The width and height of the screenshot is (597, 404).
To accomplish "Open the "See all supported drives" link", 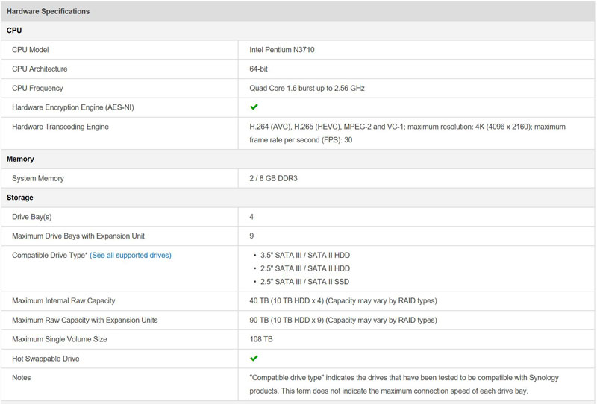I will [x=130, y=256].
